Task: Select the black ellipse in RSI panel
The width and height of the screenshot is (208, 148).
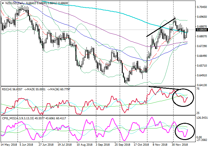Action: click(183, 97)
